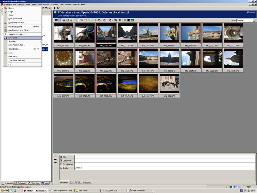257x193 pixels.
Task: Click the Send Email menu icon
Action: pos(5,38)
